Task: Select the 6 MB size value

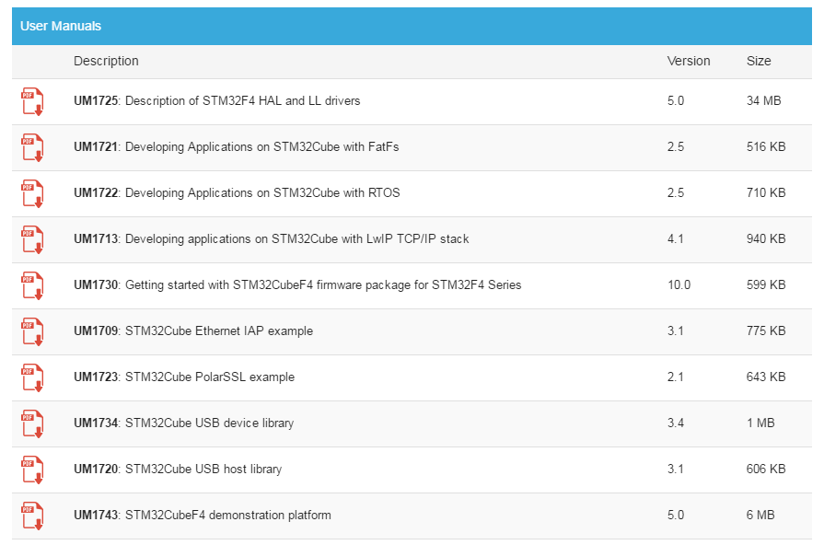Action: click(x=760, y=515)
